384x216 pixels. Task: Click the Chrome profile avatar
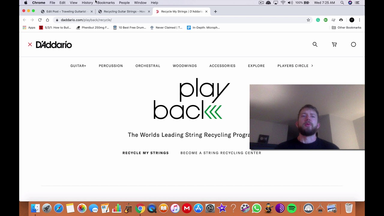(352, 20)
